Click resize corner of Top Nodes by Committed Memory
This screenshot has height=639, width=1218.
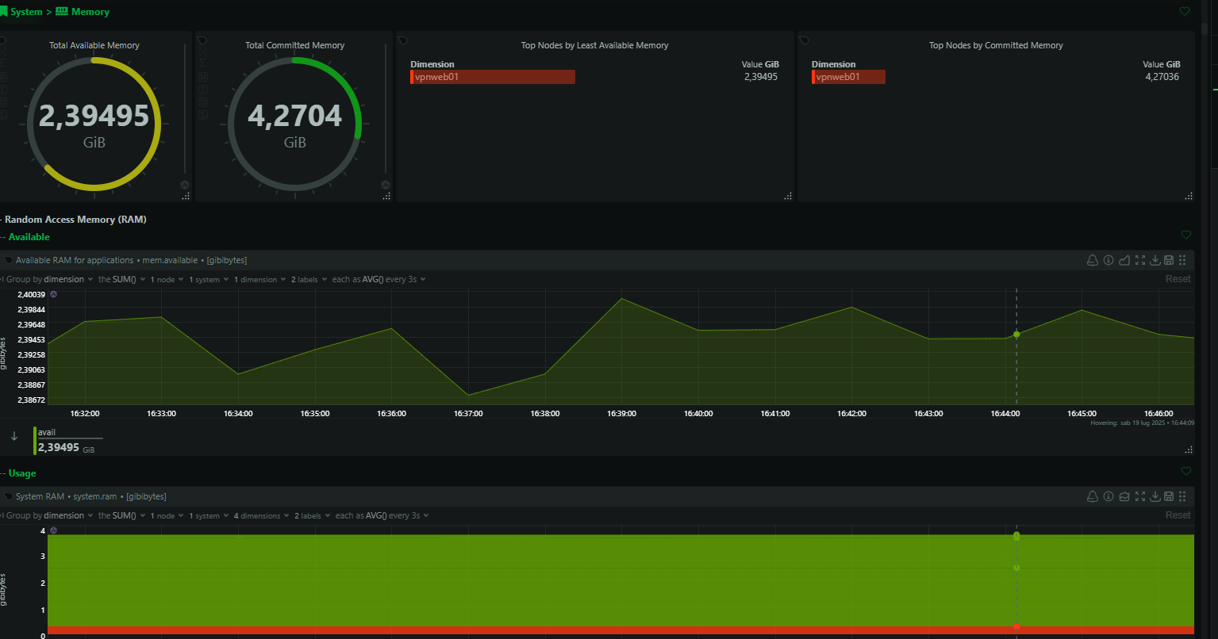coord(1188,196)
